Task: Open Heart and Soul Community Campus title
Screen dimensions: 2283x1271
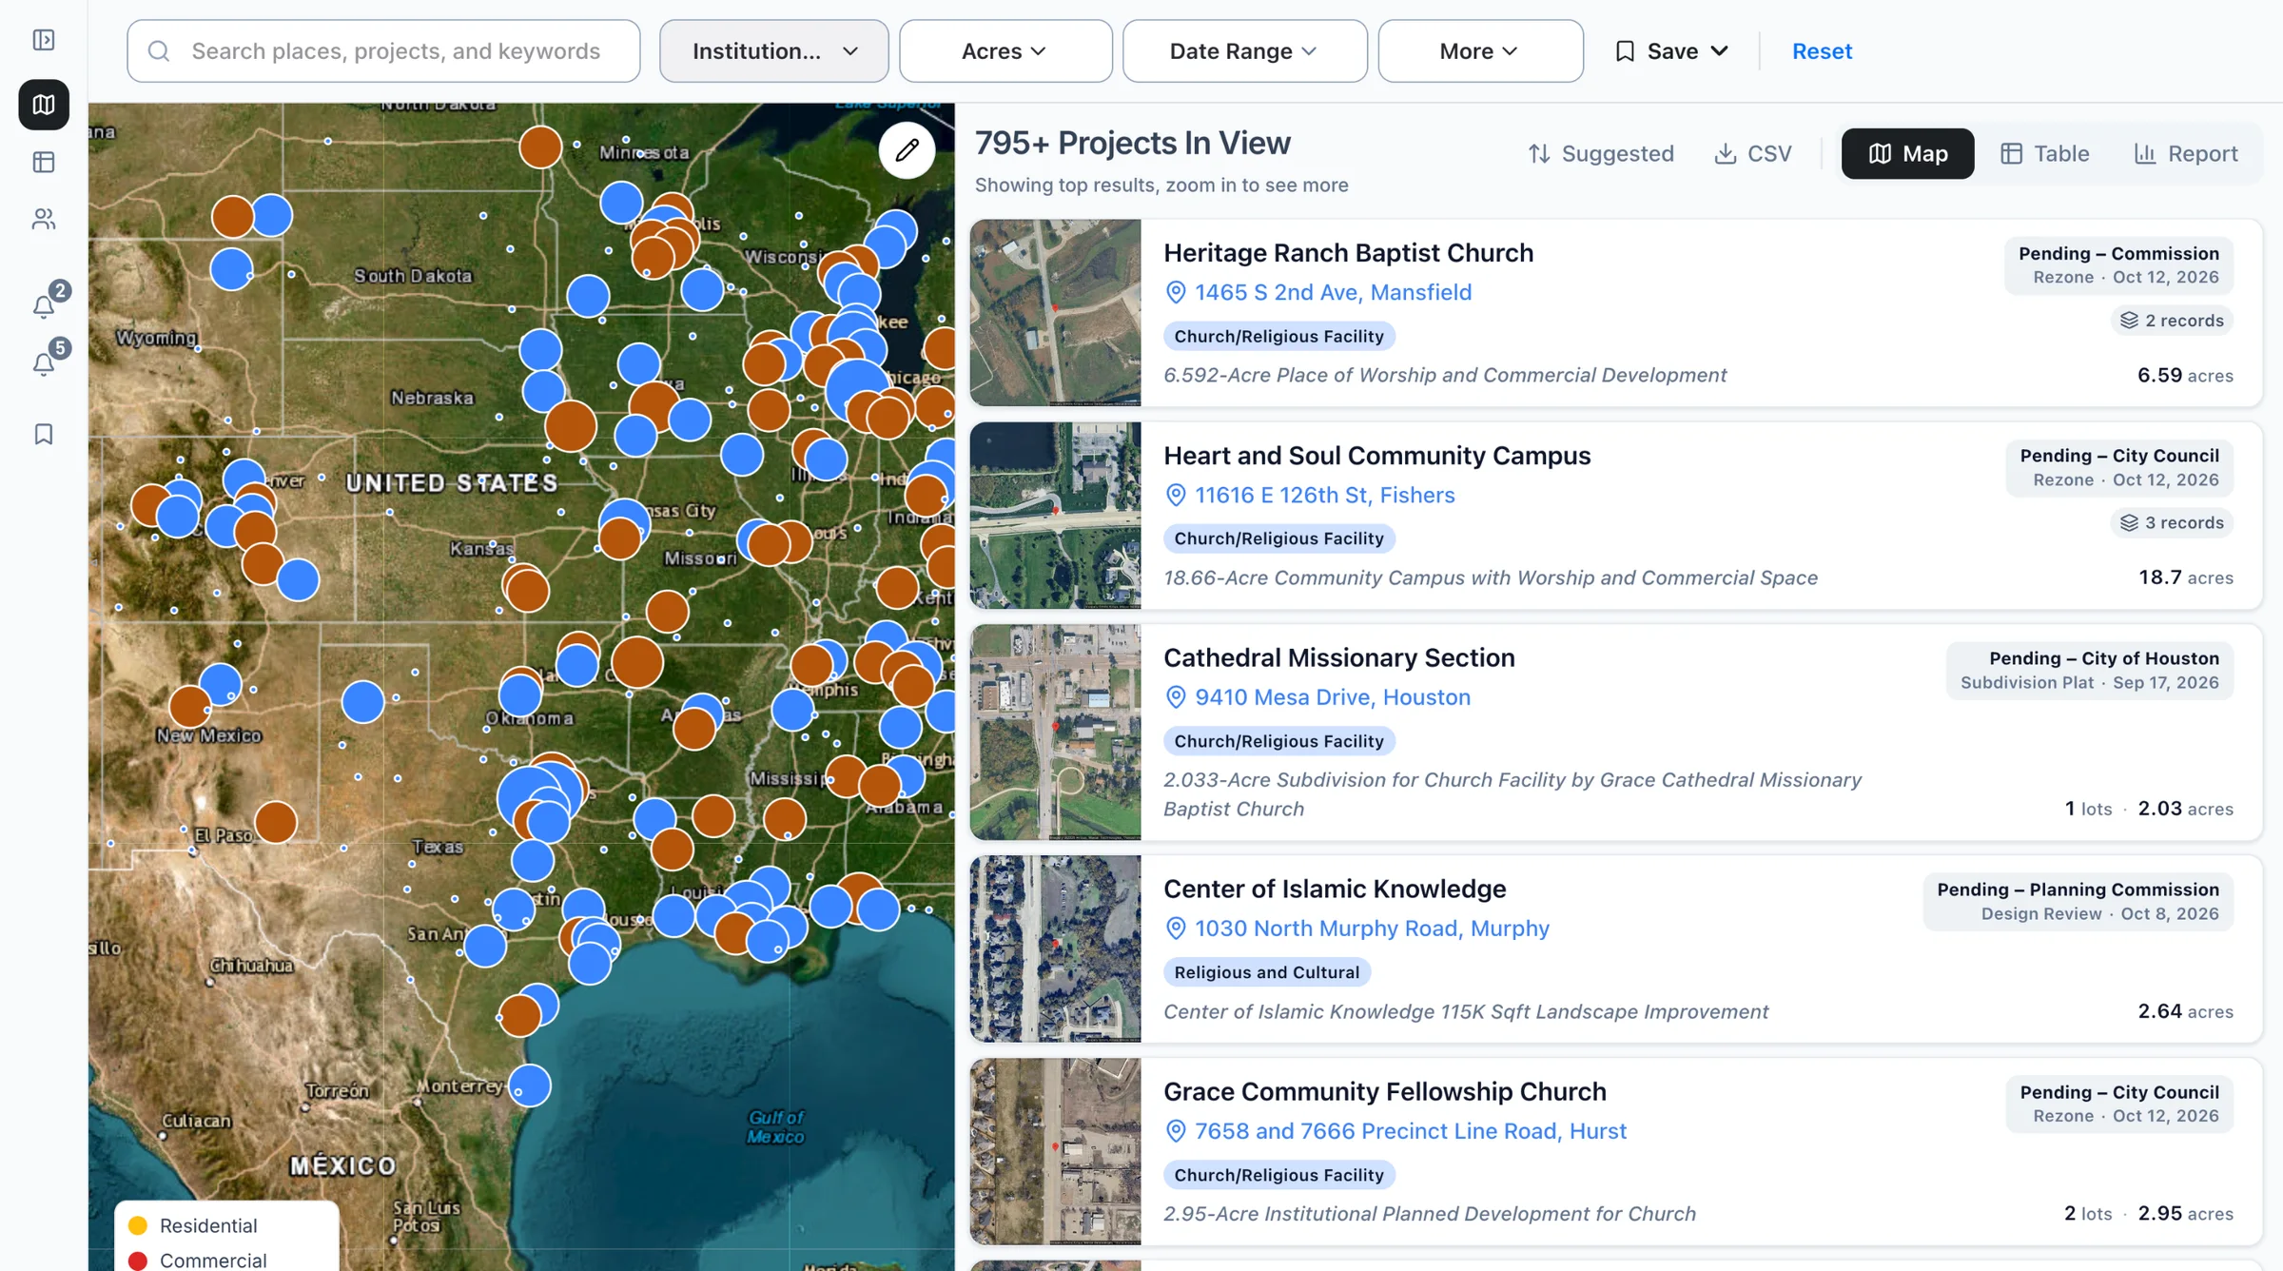Action: point(1377,457)
